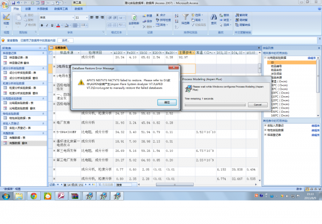
Task: Click the 搜索 search box in the record navigator
Action: (x=123, y=185)
